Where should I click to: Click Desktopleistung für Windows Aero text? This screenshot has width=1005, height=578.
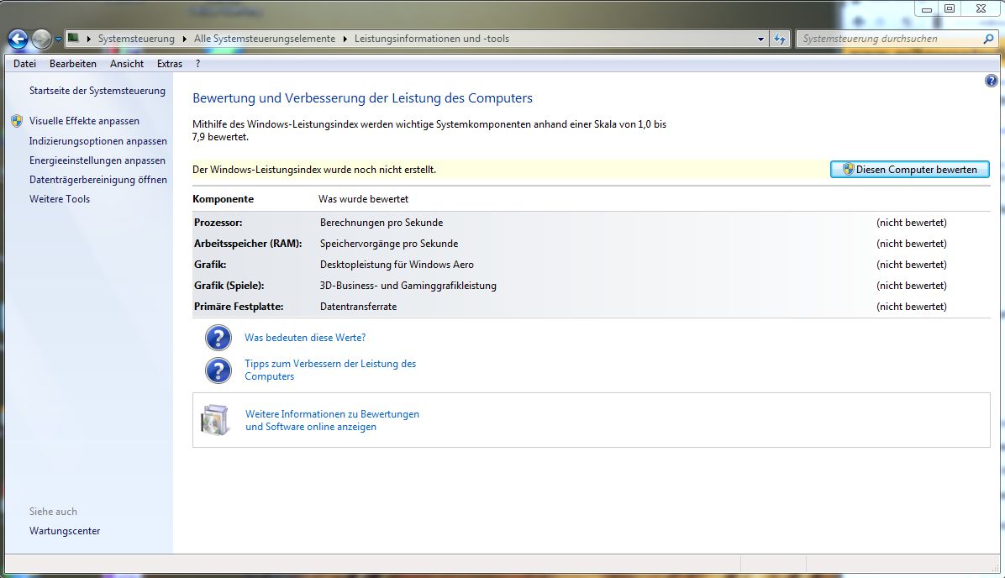pyautogui.click(x=397, y=264)
